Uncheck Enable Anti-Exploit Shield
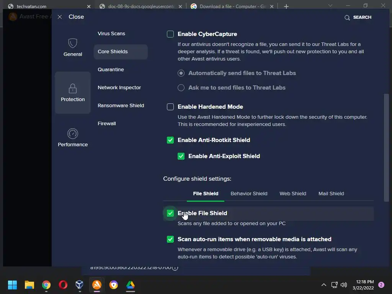The width and height of the screenshot is (392, 294). [x=181, y=156]
